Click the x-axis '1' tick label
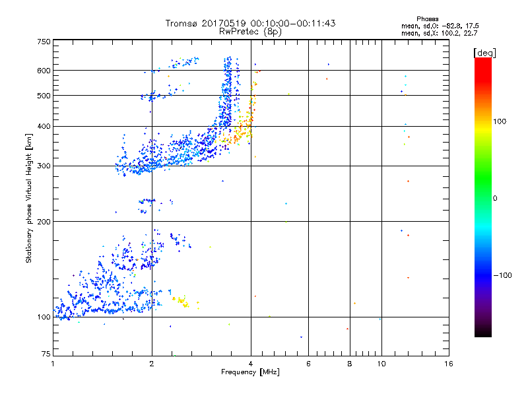 (53, 364)
